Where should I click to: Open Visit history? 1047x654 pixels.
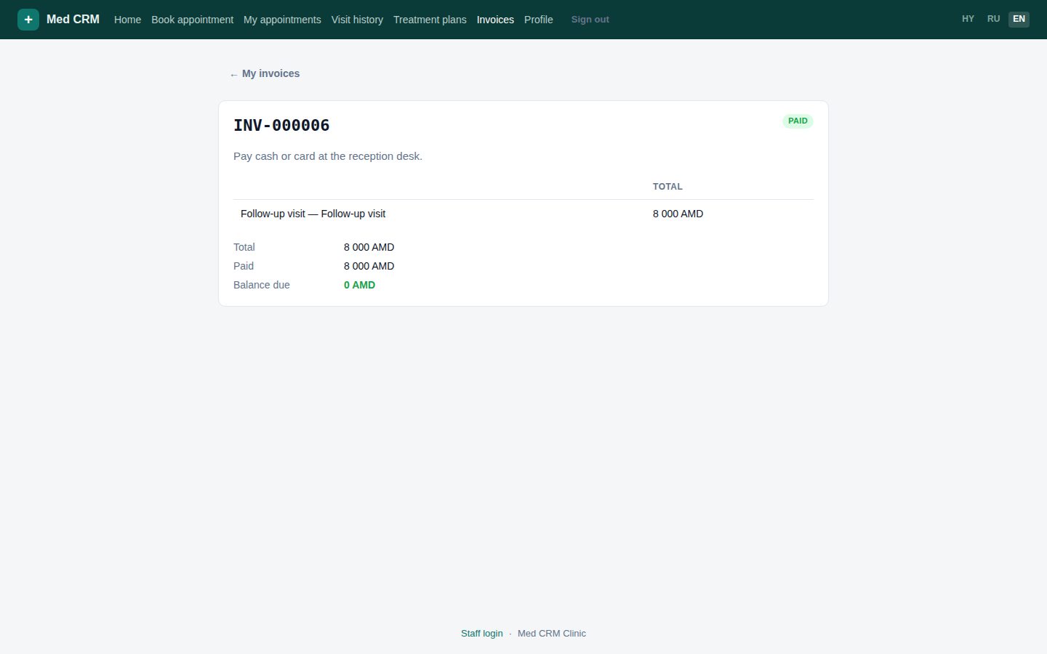coord(357,20)
